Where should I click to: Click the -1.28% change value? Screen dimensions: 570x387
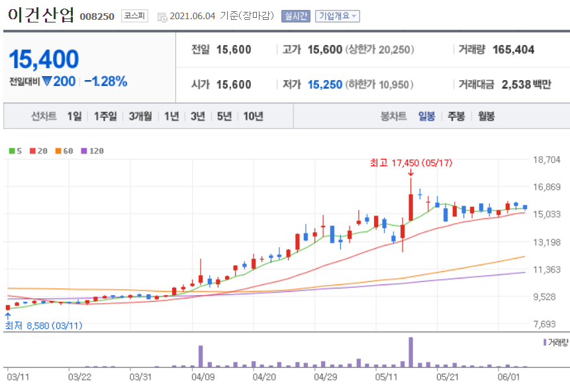[x=106, y=81]
